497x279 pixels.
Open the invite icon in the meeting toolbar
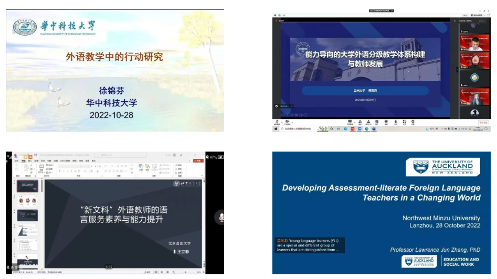click(359, 122)
